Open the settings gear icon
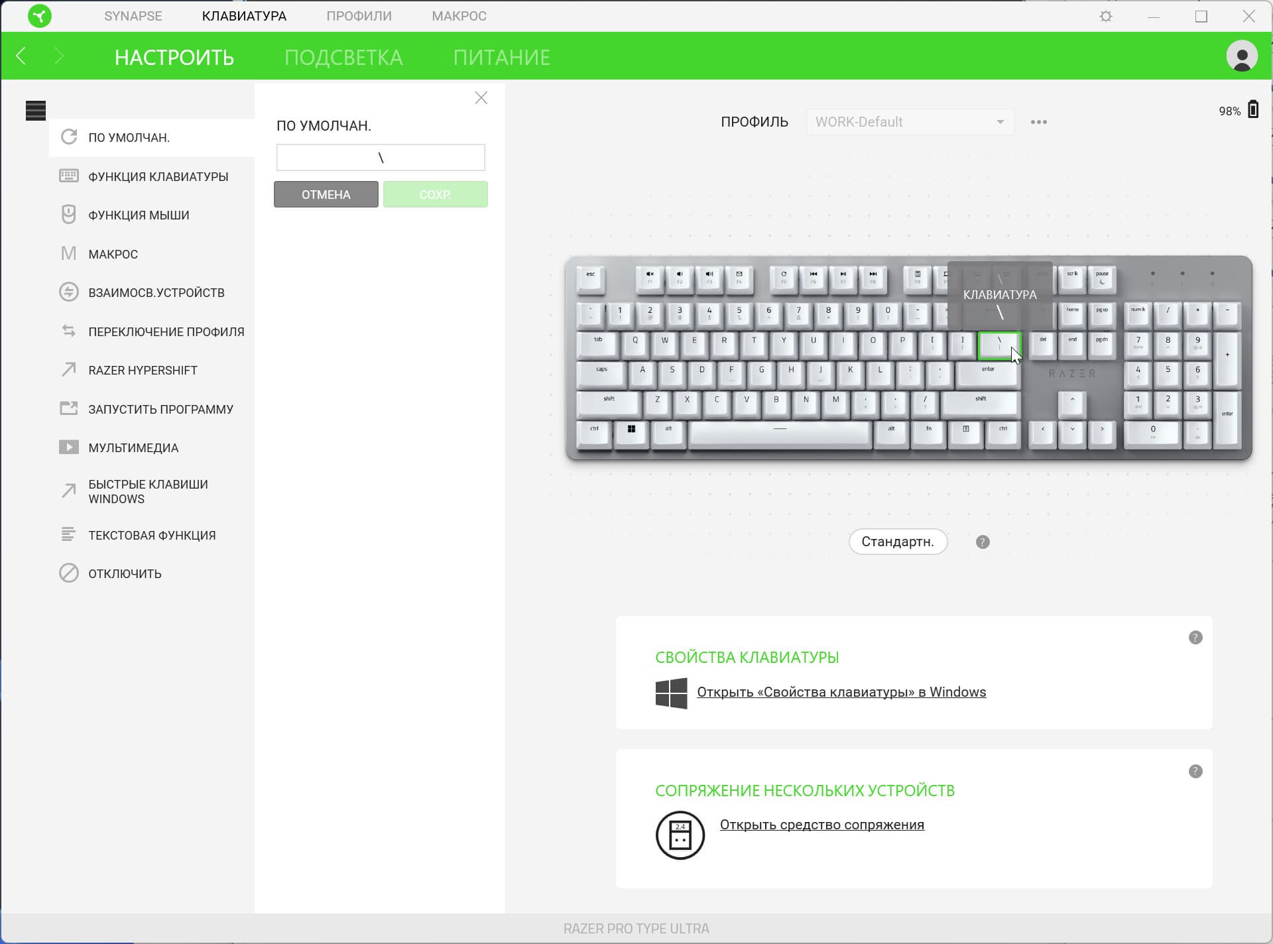Image resolution: width=1273 pixels, height=944 pixels. 1105,16
